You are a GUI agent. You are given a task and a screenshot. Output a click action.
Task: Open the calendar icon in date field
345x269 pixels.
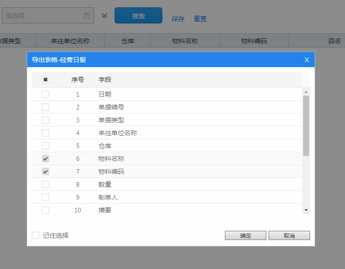point(87,16)
